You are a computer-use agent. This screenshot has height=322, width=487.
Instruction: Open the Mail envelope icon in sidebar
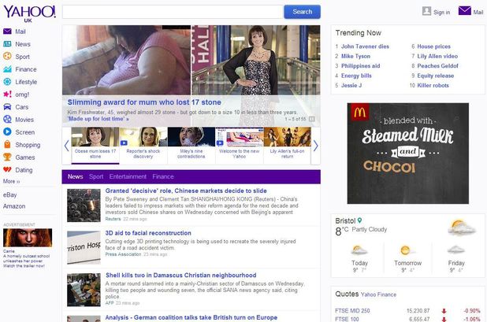[7, 31]
